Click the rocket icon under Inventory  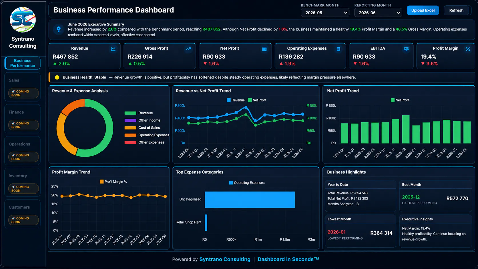pos(13,187)
